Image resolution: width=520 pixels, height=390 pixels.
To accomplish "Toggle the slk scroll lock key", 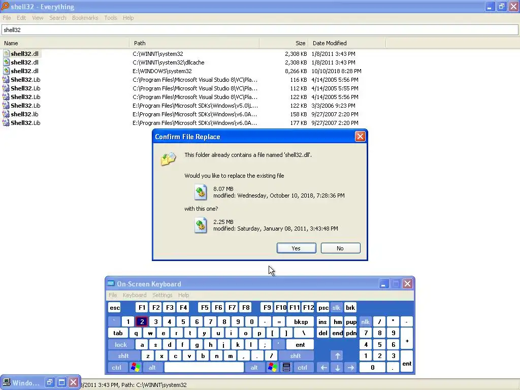I will (336, 307).
